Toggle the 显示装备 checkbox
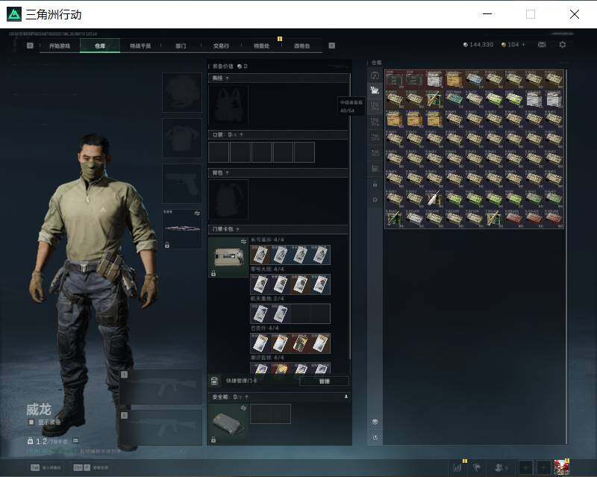The width and height of the screenshot is (597, 477). click(31, 423)
